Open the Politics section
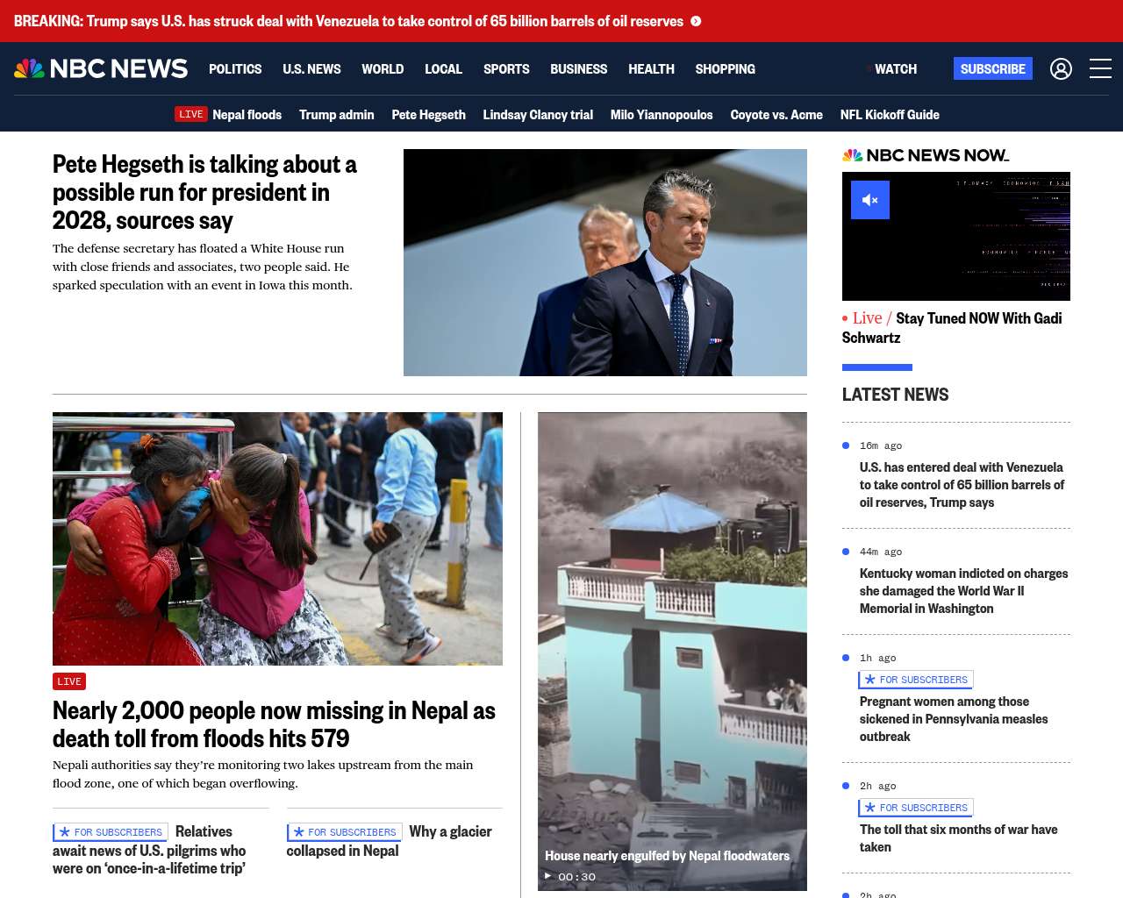The height and width of the screenshot is (898, 1123). [x=235, y=68]
